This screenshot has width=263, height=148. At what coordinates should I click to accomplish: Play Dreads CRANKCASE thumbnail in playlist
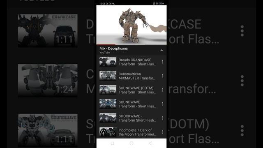[x=108, y=62]
